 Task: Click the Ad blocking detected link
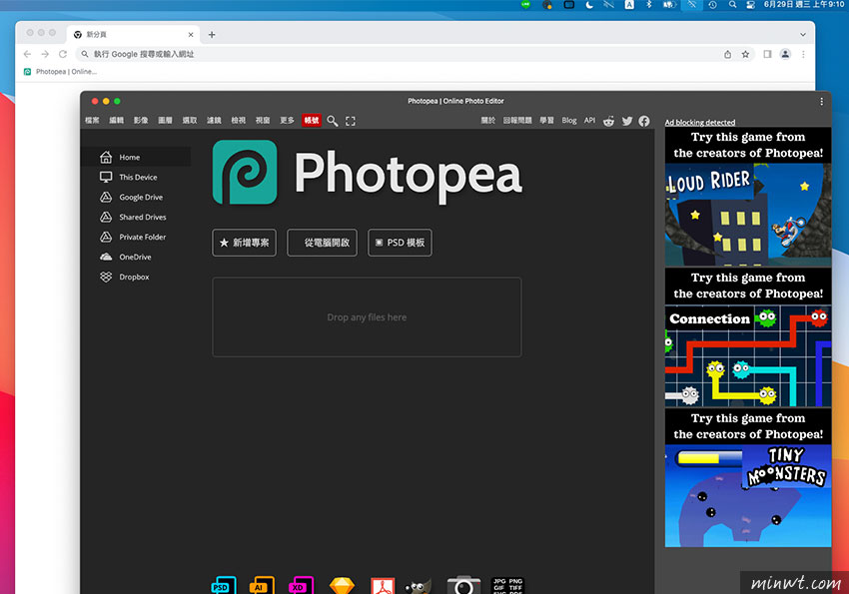pyautogui.click(x=700, y=122)
